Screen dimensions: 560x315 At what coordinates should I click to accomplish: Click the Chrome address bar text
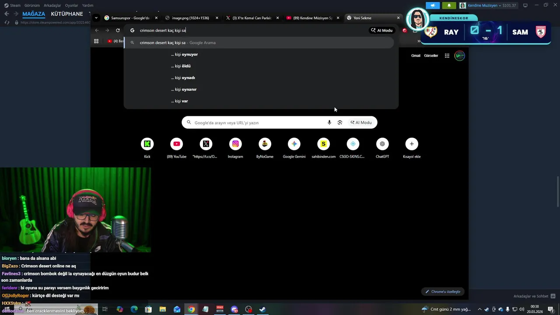163,30
